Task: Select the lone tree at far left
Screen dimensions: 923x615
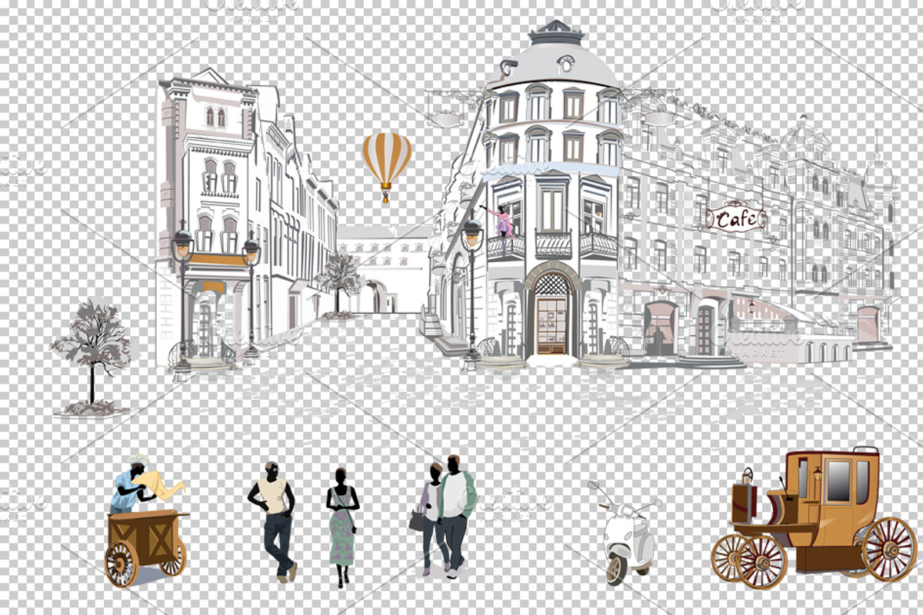Action: (x=91, y=357)
